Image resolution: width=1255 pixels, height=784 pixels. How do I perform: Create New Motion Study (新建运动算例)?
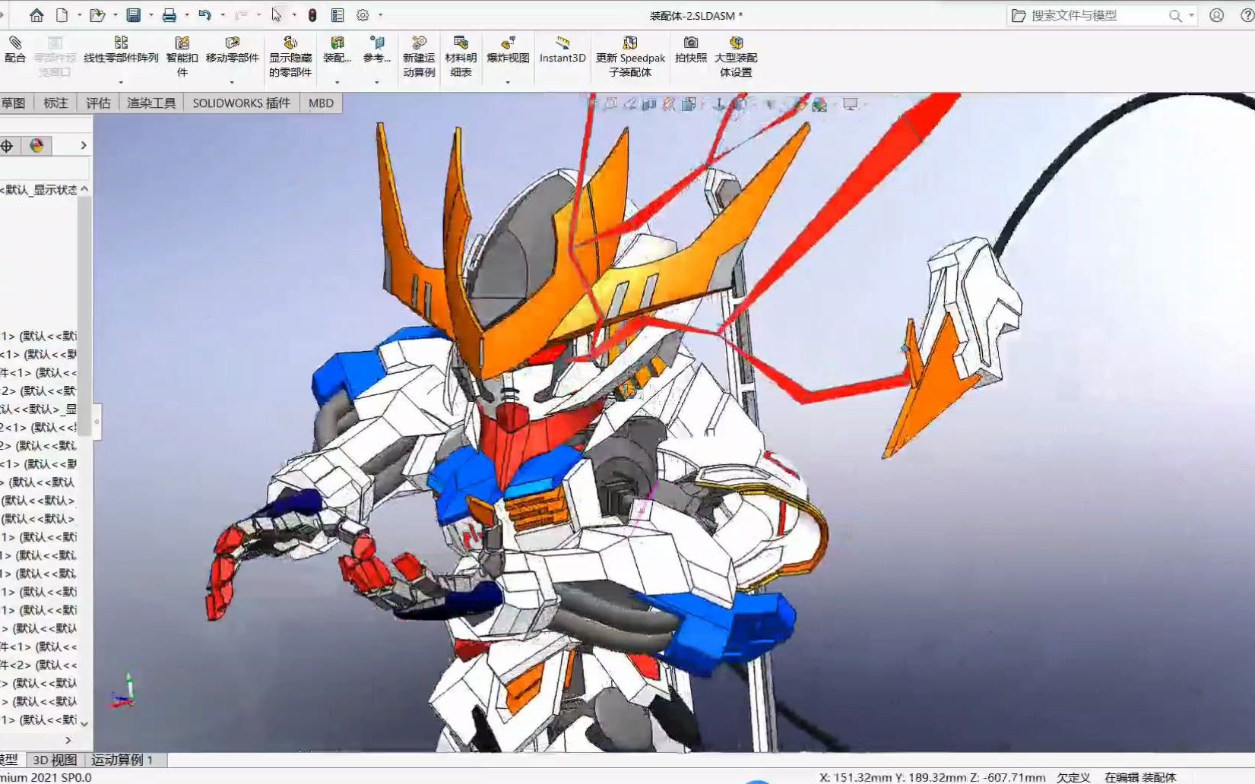419,57
